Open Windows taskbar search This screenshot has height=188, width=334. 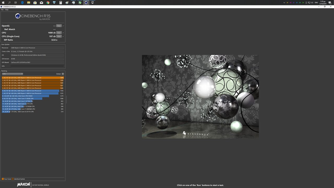click(x=10, y=3)
